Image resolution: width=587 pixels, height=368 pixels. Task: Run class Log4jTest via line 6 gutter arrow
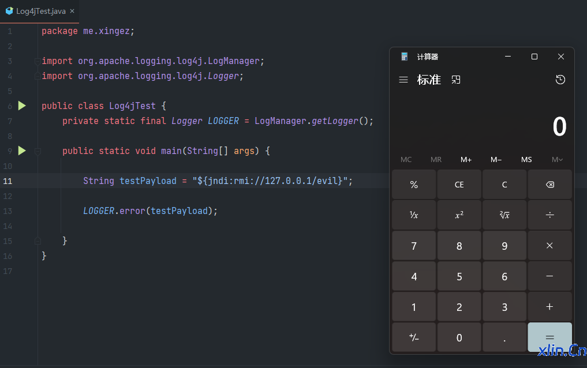tap(22, 106)
